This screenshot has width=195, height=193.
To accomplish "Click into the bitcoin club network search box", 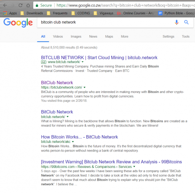I will [x=106, y=22].
